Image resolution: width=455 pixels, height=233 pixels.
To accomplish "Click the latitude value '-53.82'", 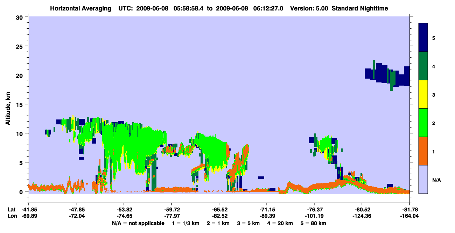I will coord(124,210).
